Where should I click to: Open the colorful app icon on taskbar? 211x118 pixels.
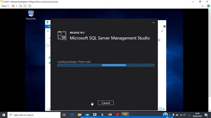point(110,114)
